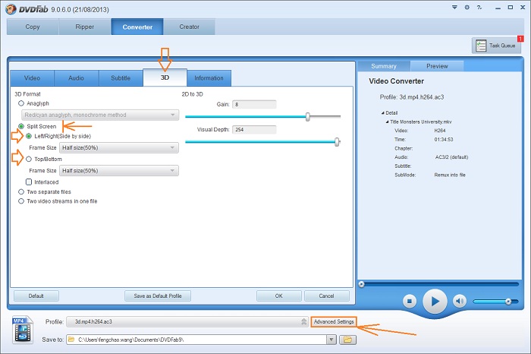This screenshot has width=531, height=354.
Task: Open Left/Right Frame Size dropdown
Action: pos(119,147)
